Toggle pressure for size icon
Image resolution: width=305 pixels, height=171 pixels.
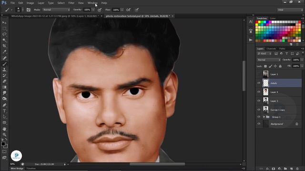click(137, 9)
